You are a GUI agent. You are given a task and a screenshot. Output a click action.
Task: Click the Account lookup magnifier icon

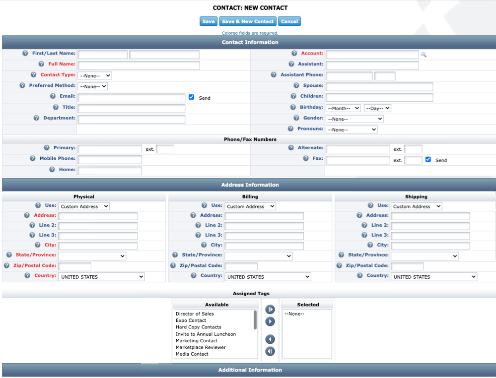tap(424, 55)
